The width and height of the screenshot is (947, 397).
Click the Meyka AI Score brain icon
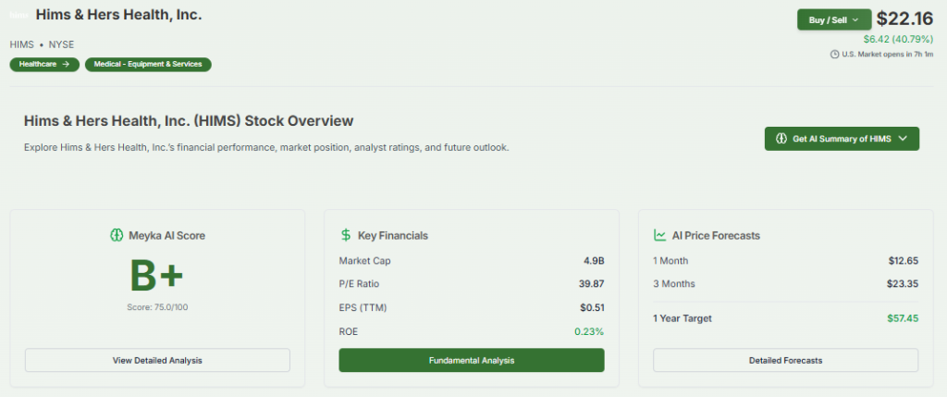pos(117,236)
